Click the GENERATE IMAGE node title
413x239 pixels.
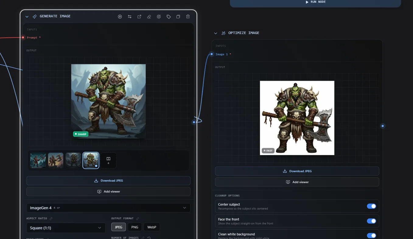coord(55,16)
